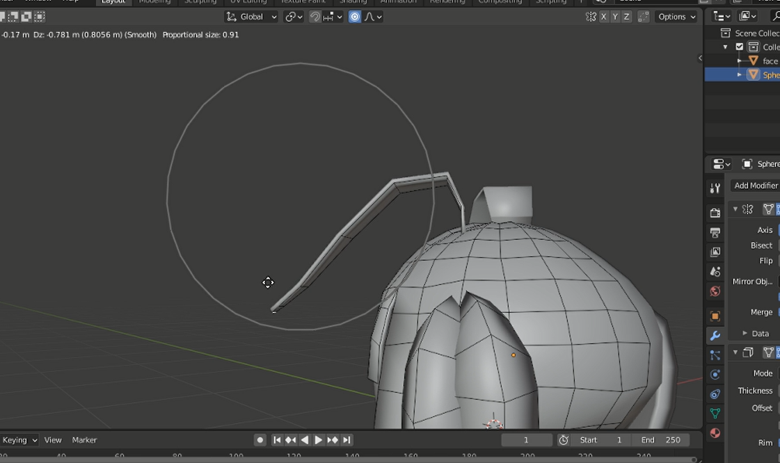Screen dimensions: 780x463
Task: Select face in the outliner
Action: point(770,61)
